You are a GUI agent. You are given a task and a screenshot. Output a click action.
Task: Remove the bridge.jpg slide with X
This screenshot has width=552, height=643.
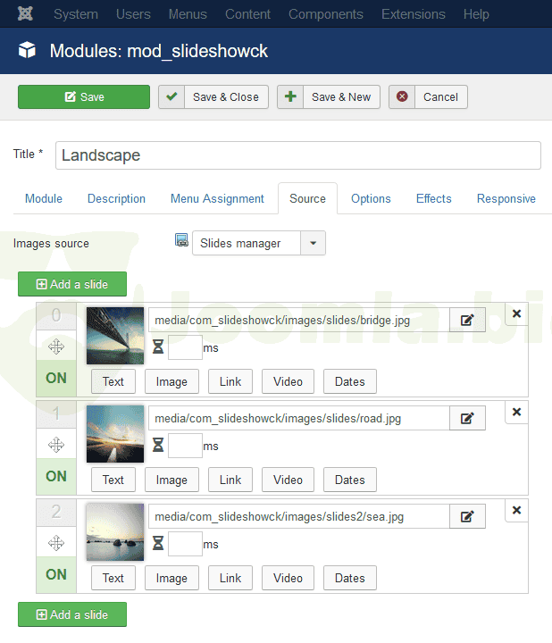click(516, 313)
